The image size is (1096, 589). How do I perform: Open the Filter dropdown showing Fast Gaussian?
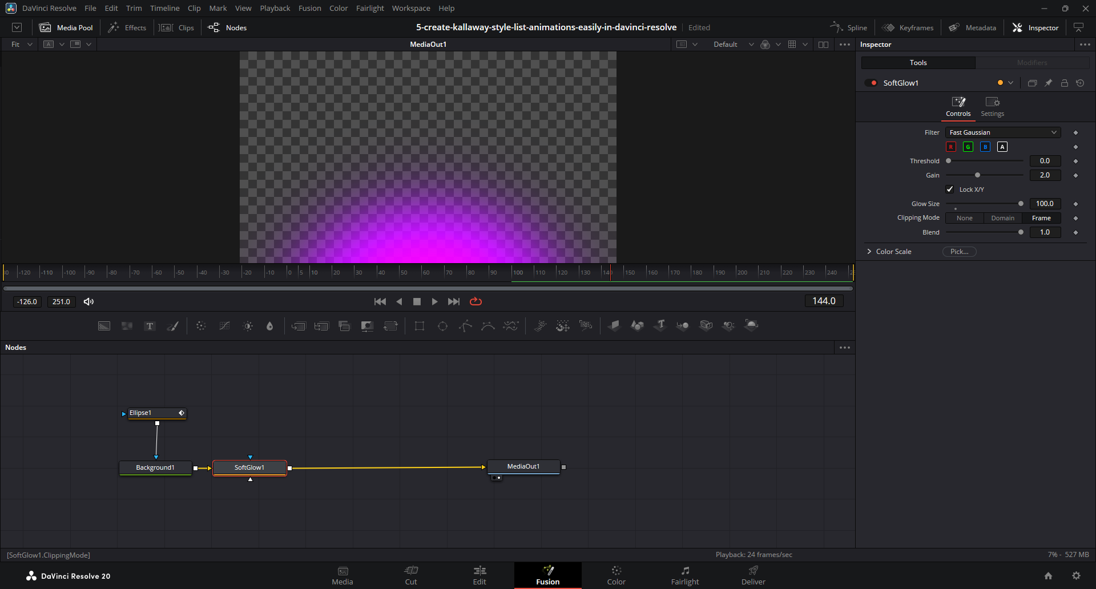[1002, 132]
